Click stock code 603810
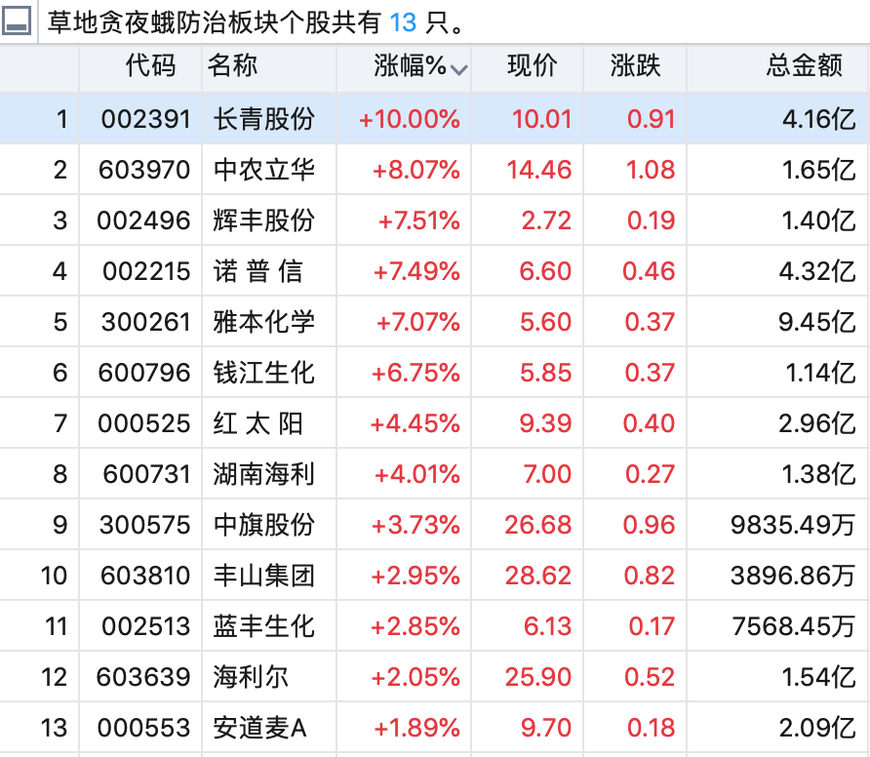 [x=145, y=576]
